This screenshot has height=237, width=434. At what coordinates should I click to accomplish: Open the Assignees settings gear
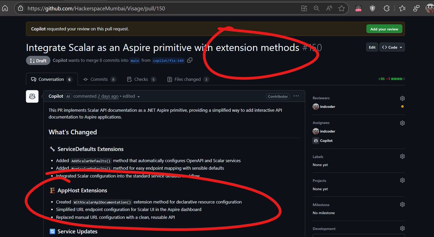click(x=402, y=123)
